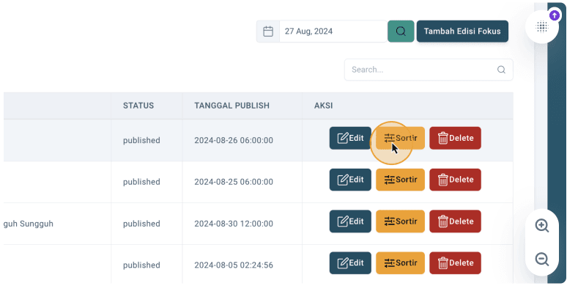Click the dotted grid floating widget icon
Screen dimensions: 567x286
tap(541, 27)
